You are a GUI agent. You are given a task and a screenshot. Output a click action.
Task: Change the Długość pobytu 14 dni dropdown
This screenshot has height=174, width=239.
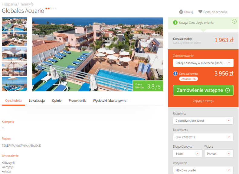click(188, 153)
